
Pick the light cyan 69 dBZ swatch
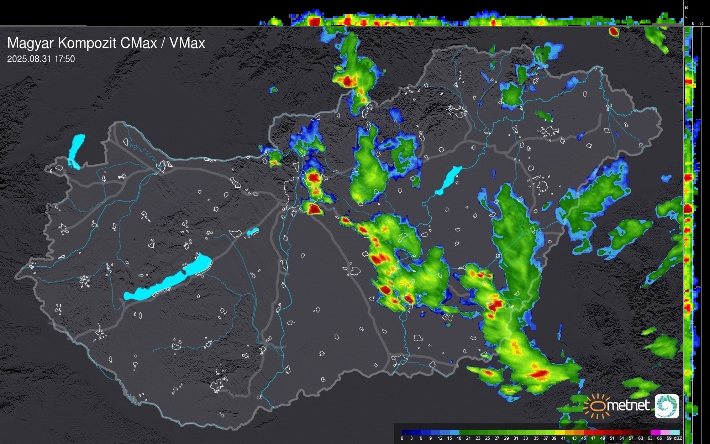[674, 432]
